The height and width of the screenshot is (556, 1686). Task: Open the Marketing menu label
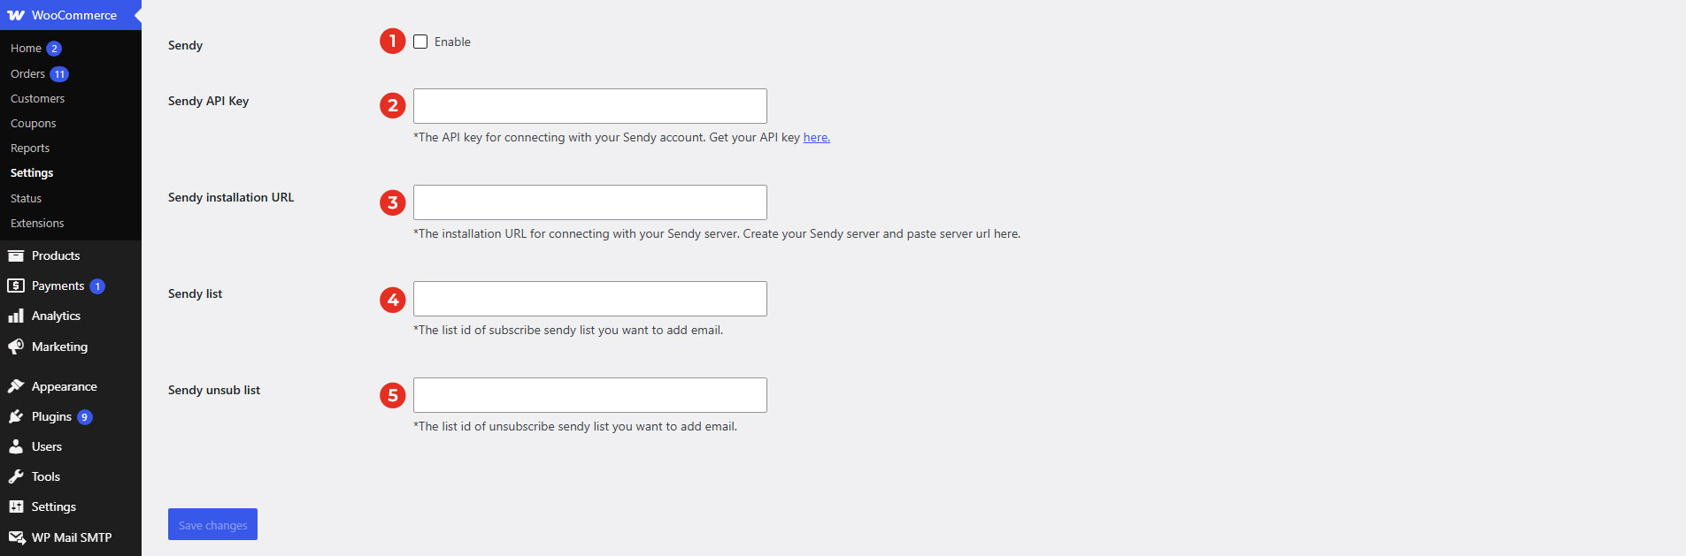point(59,347)
